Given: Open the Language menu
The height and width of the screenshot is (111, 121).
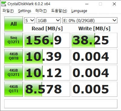Looking at the screenshot, I should [x=79, y=11].
